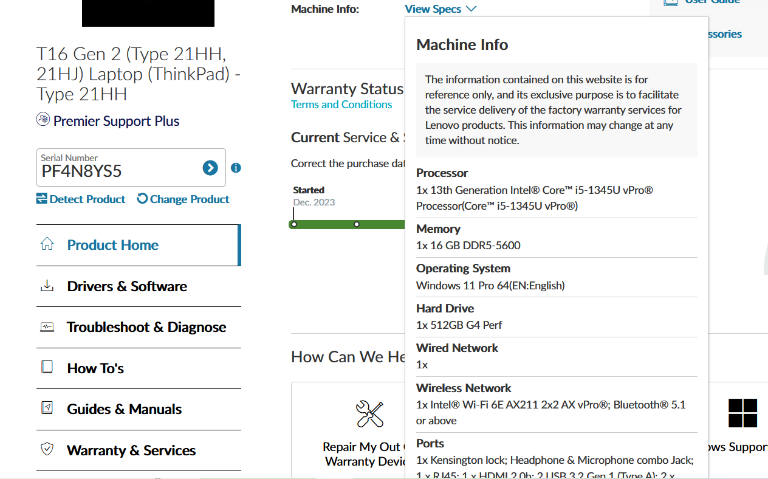Select the 'Started' warranty label
This screenshot has width=768, height=479.
[x=309, y=190]
